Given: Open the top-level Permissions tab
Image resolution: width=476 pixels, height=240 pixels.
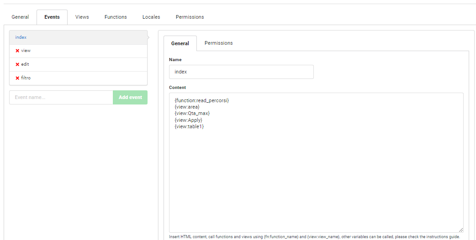Looking at the screenshot, I should click(x=190, y=17).
